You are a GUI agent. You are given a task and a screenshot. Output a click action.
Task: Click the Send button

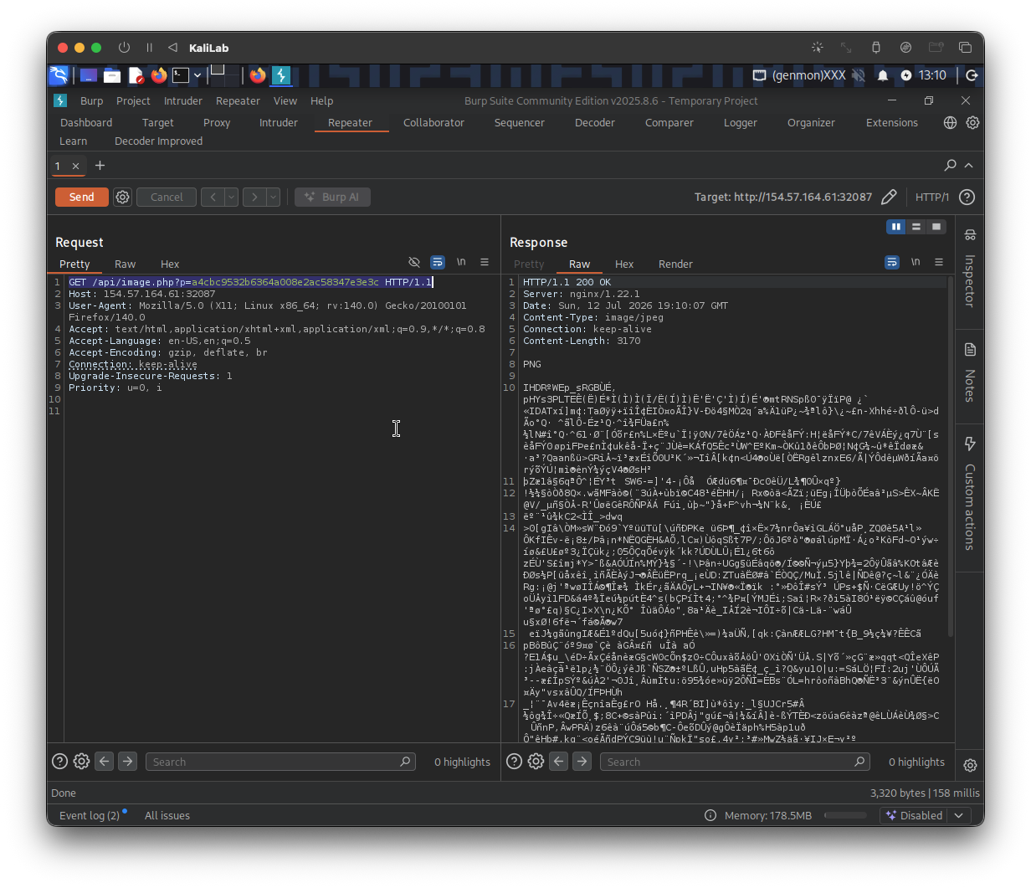(82, 198)
